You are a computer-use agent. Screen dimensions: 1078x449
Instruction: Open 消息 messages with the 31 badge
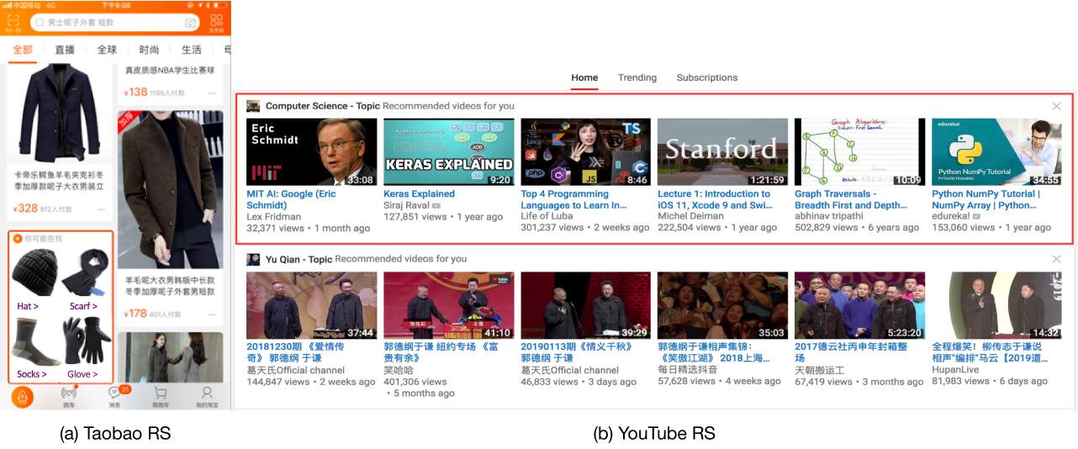[x=114, y=396]
